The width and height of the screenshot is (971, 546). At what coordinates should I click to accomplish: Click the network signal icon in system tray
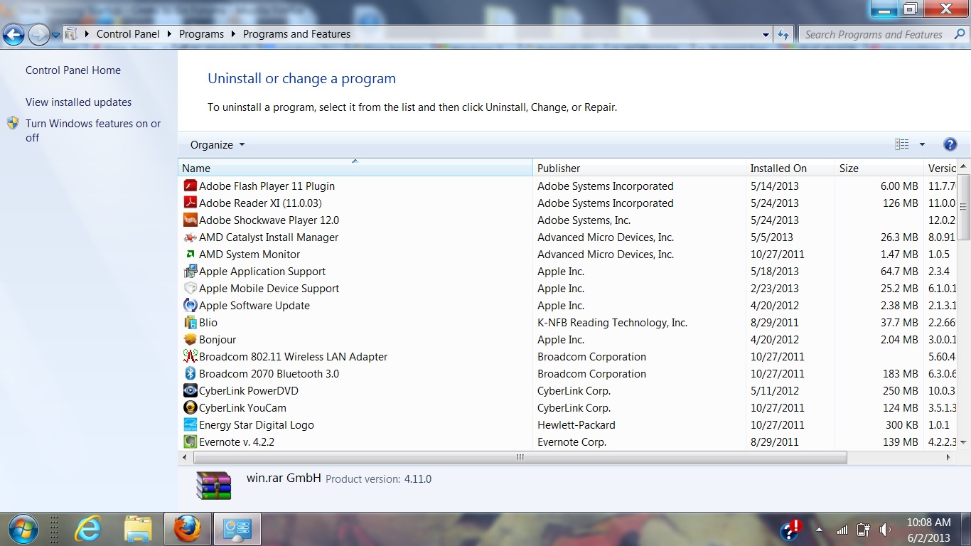point(842,530)
